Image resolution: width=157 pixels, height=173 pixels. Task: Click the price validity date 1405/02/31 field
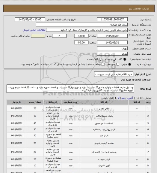tap(112, 42)
